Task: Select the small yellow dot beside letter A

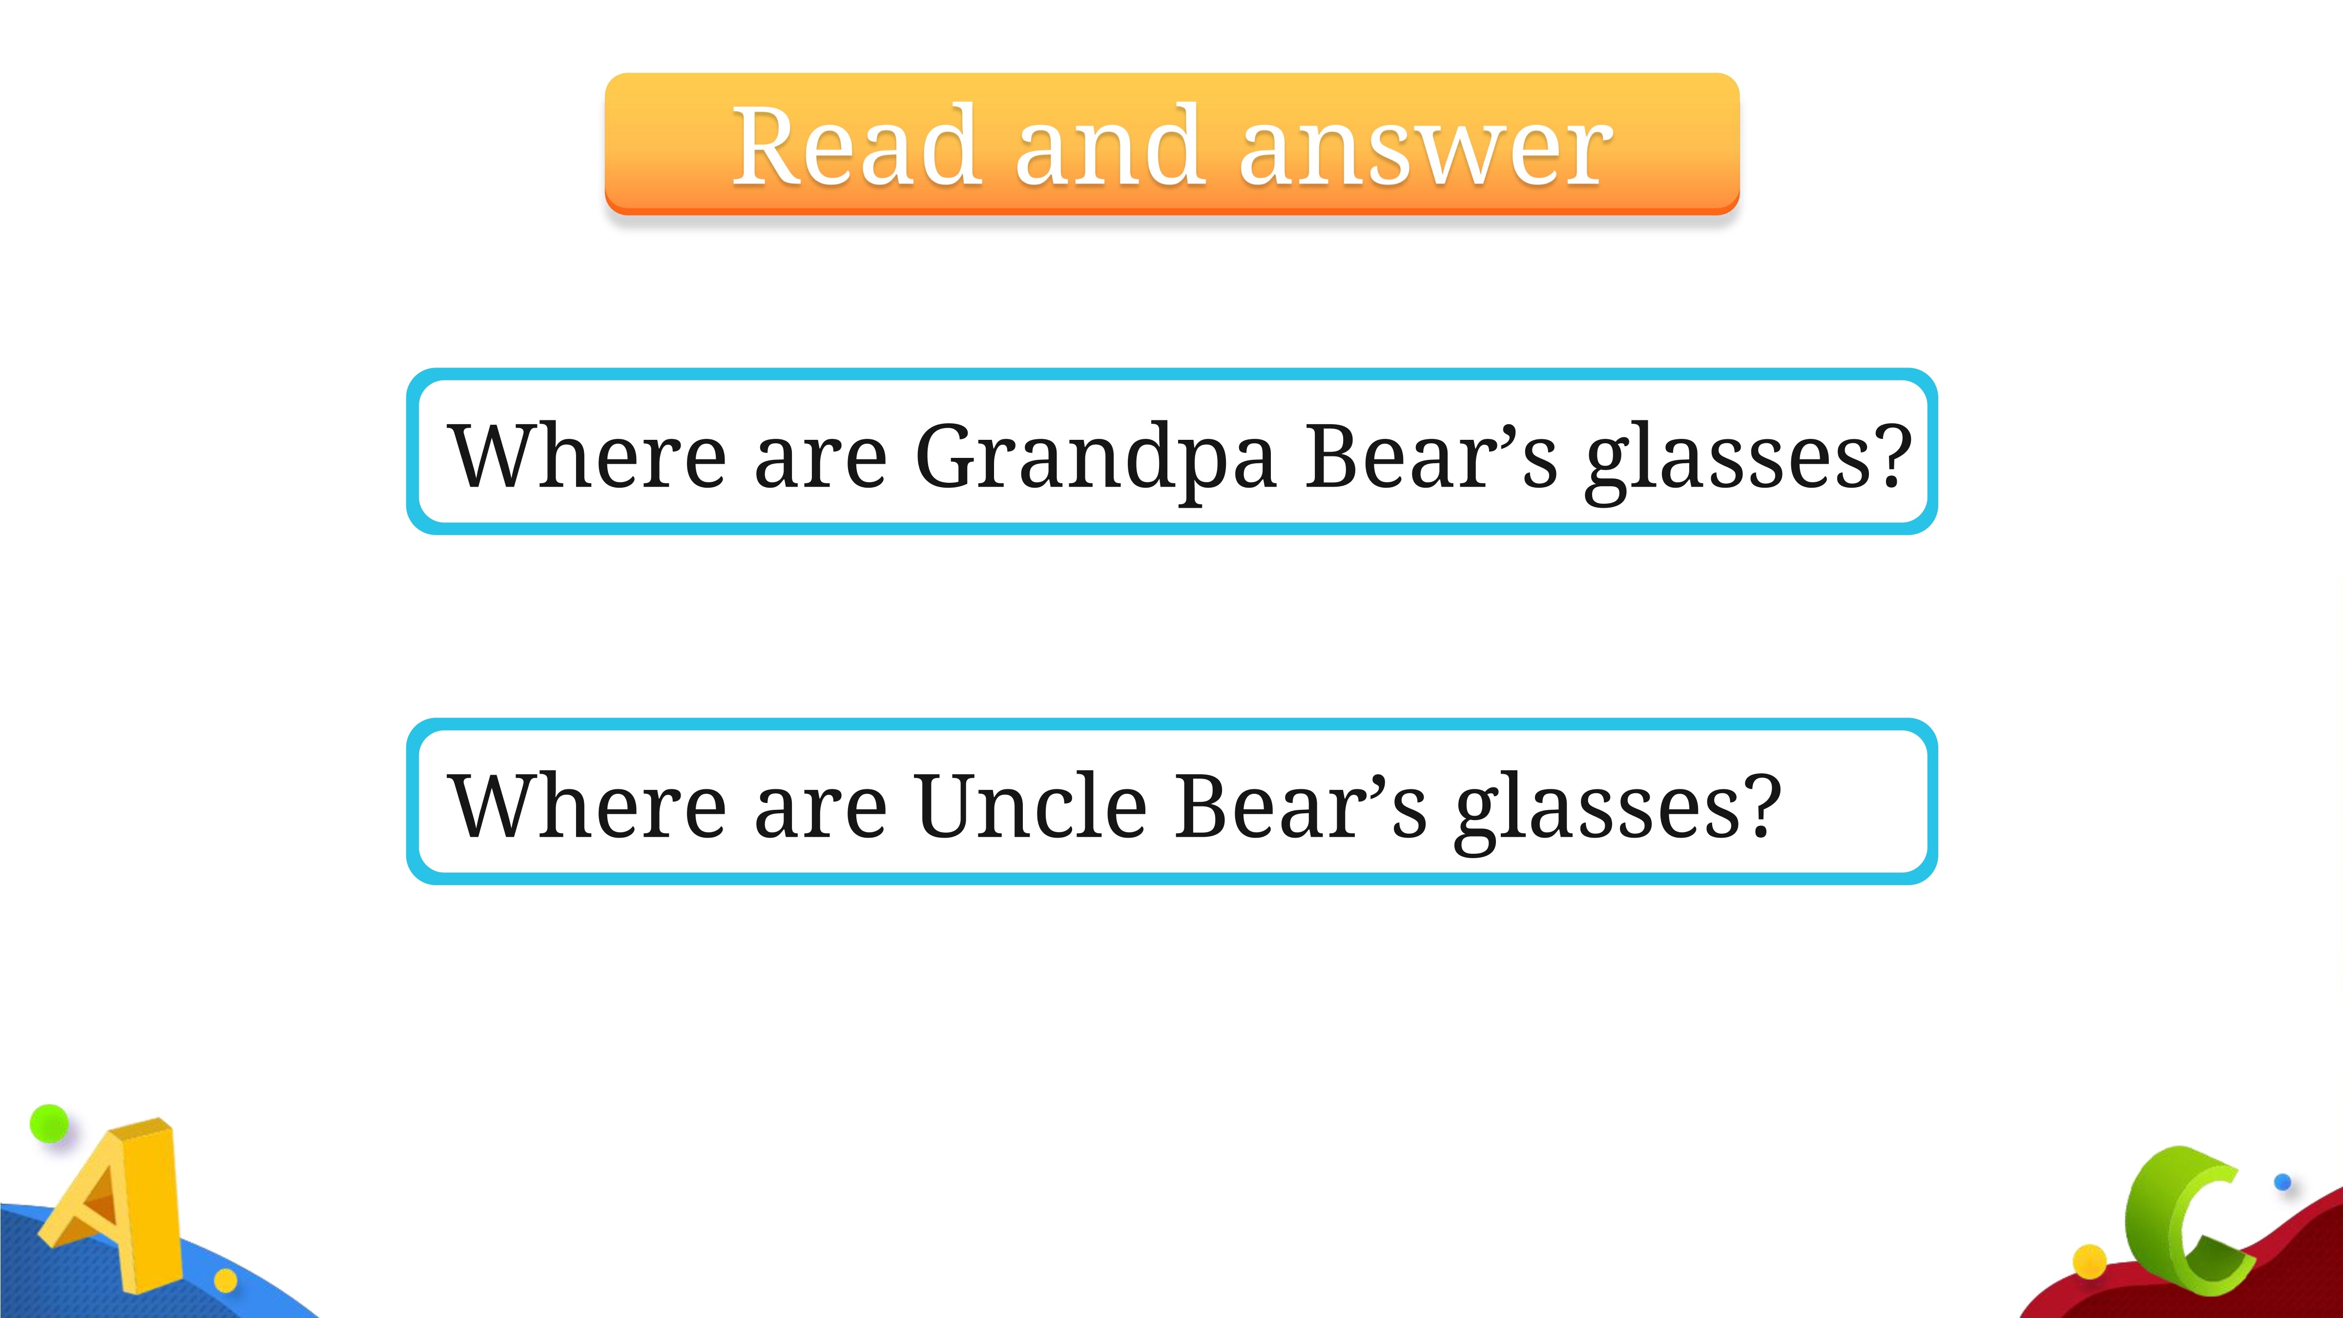Action: [x=226, y=1281]
